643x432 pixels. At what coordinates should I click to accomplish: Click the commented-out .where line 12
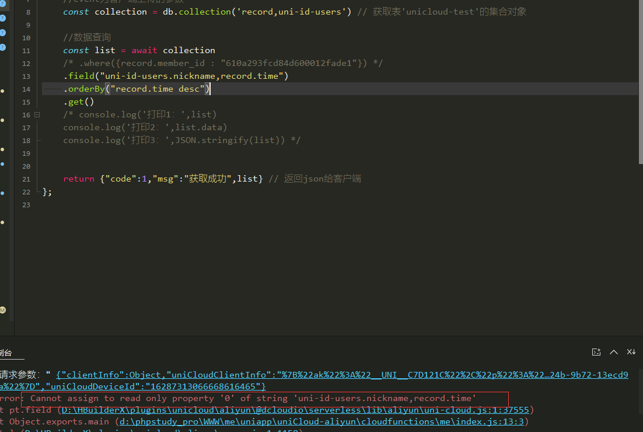click(223, 63)
